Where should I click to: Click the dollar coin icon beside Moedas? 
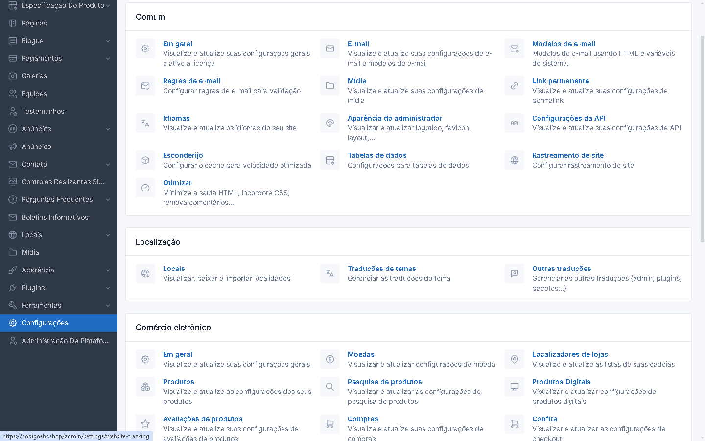click(330, 359)
